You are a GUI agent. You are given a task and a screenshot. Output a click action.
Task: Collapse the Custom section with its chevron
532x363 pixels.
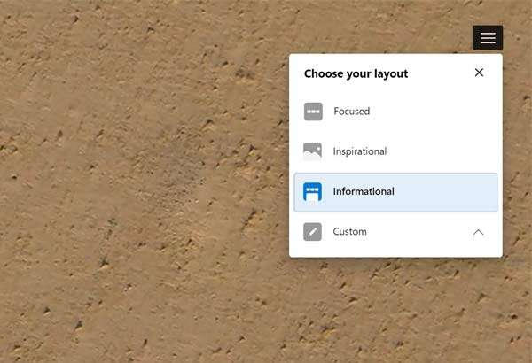click(x=478, y=232)
